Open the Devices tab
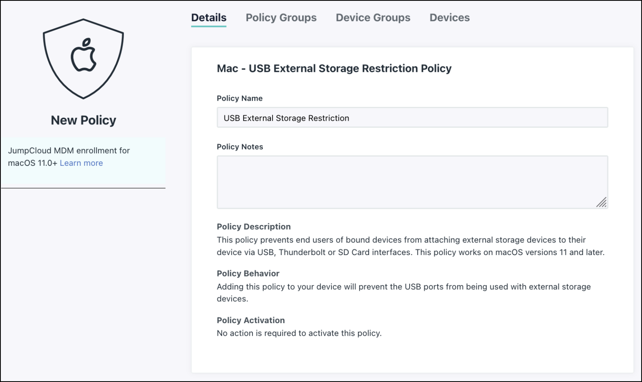This screenshot has height=382, width=642. pyautogui.click(x=449, y=18)
